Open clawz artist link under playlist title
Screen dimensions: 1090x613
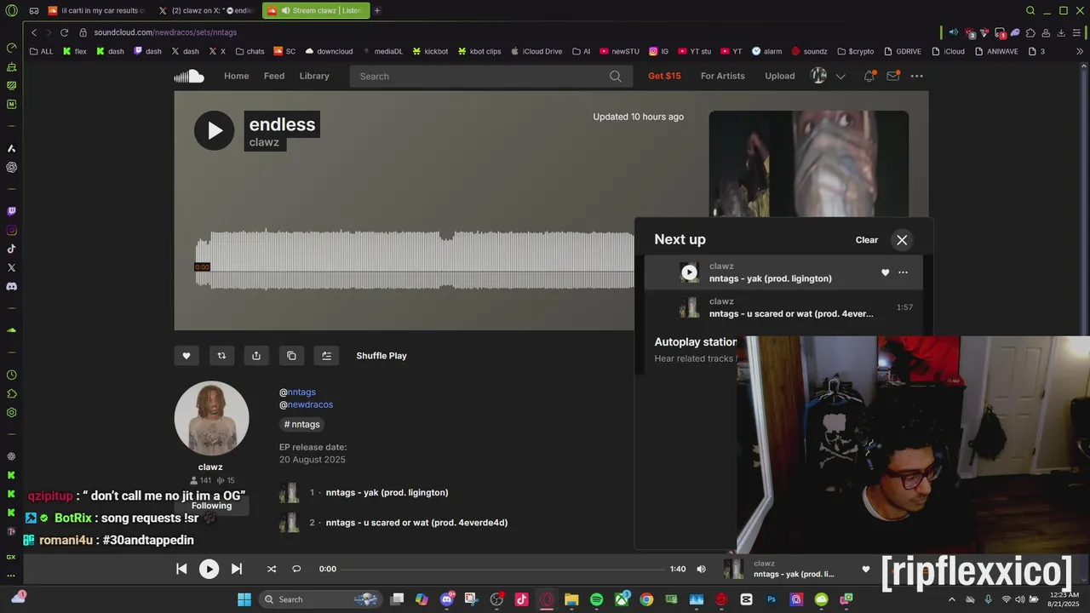264,142
